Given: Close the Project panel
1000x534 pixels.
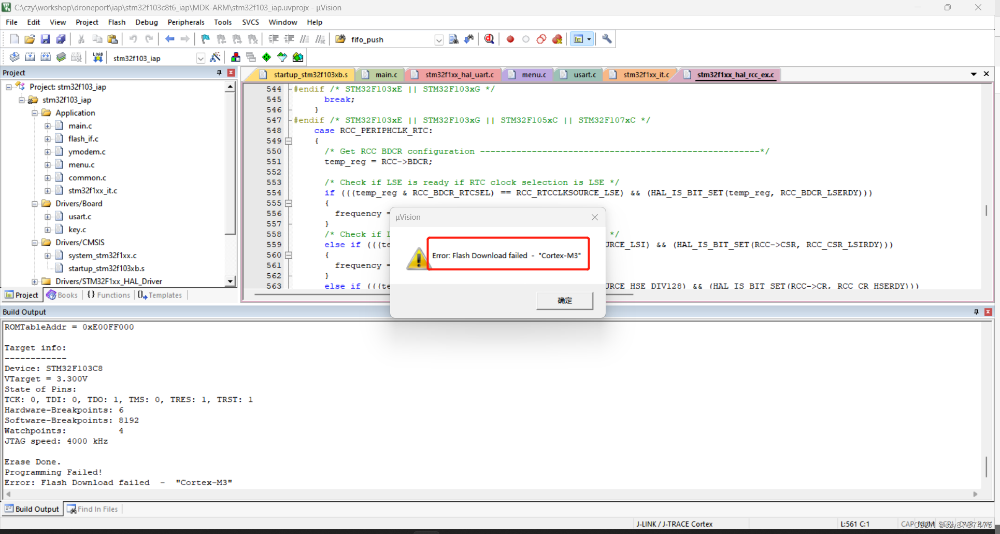Looking at the screenshot, I should click(231, 73).
